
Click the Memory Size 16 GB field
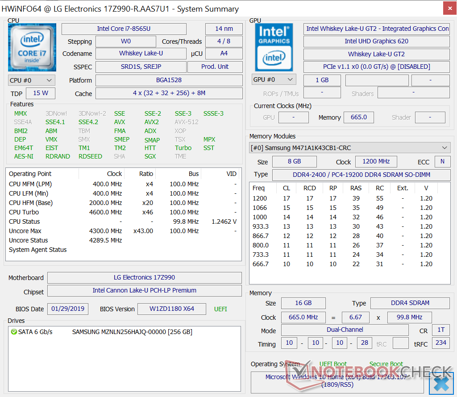[303, 303]
